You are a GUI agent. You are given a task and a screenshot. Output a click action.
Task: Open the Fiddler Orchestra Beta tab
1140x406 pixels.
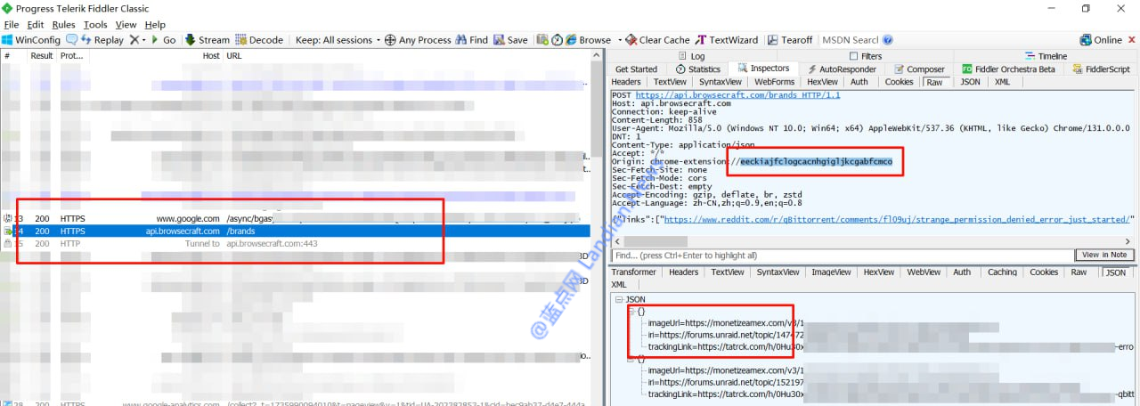[x=1008, y=69]
